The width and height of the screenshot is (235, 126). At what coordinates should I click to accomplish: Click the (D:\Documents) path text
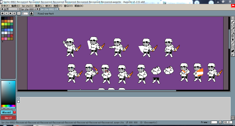pos(149,122)
